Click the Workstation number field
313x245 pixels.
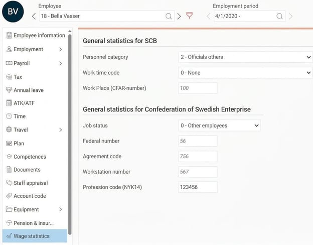[198, 172]
